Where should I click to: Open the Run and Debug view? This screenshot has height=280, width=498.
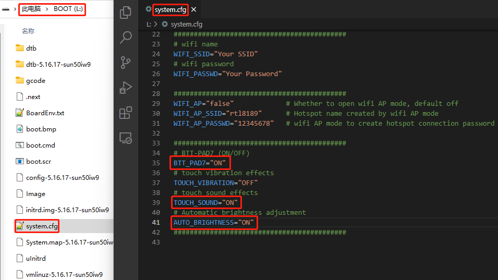tap(126, 88)
